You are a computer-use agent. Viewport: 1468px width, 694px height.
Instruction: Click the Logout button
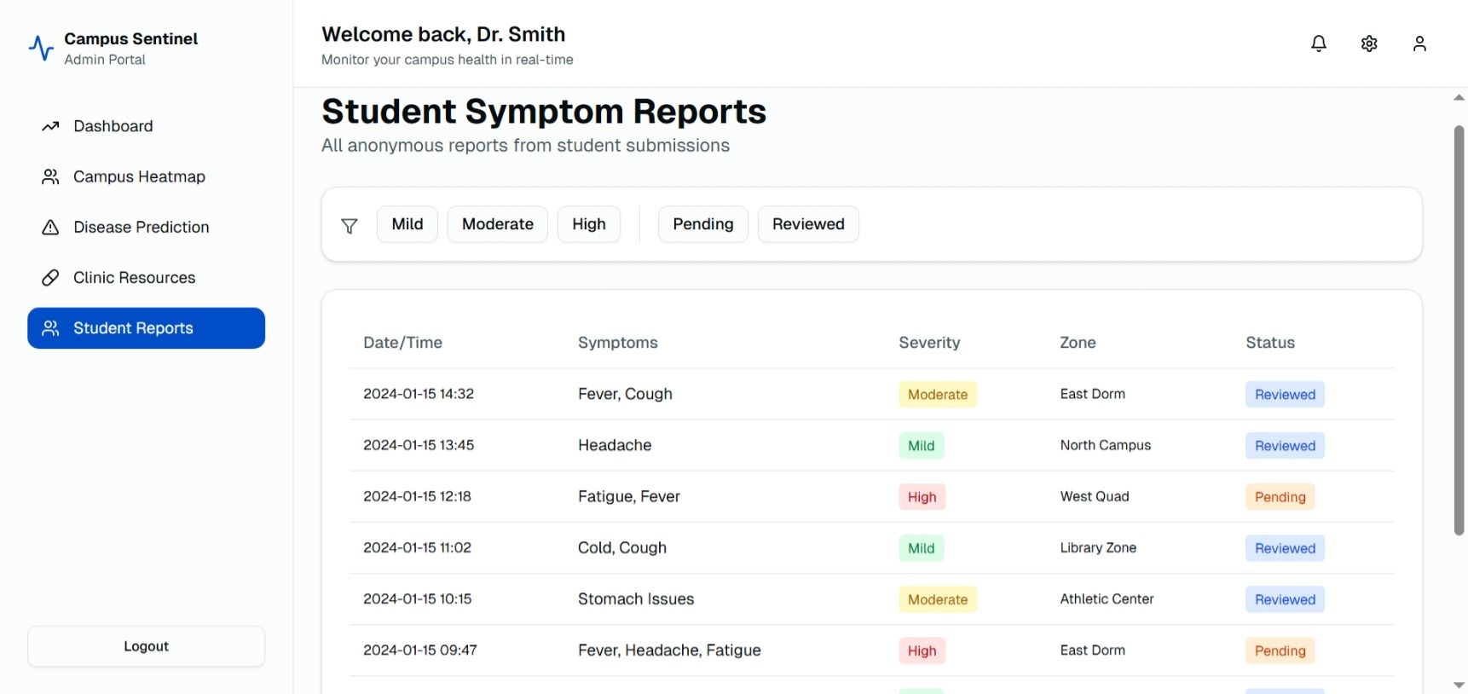point(146,646)
